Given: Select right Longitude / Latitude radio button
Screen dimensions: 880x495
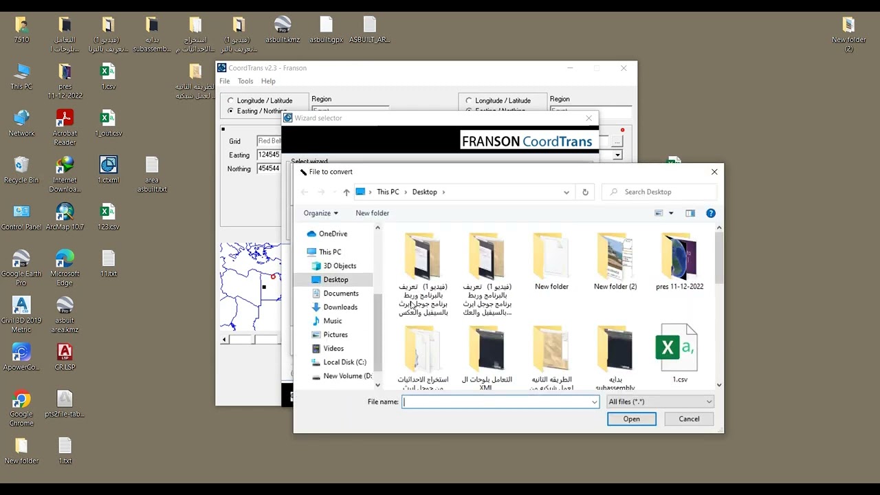Looking at the screenshot, I should [x=469, y=100].
